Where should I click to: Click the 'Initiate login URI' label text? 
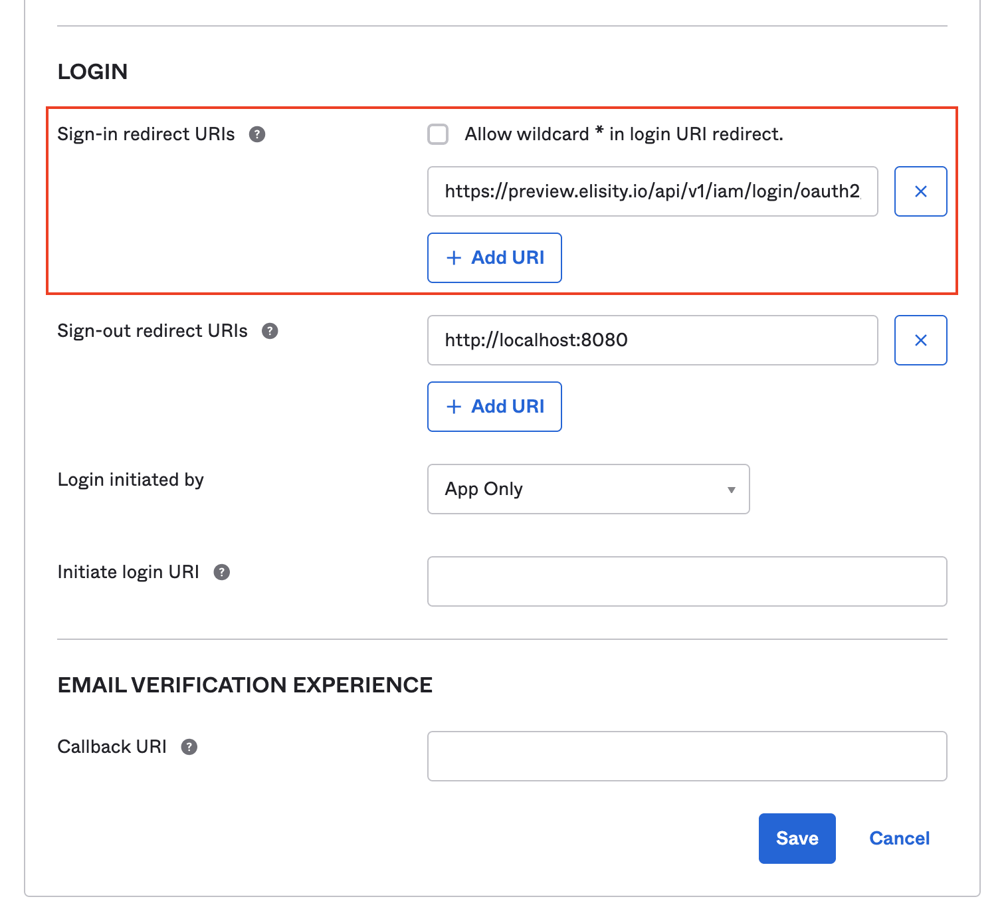[x=128, y=572]
